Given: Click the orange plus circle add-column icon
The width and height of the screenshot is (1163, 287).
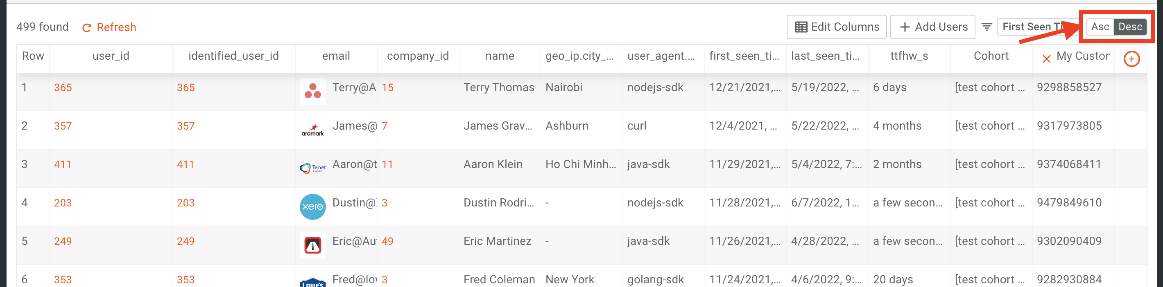Looking at the screenshot, I should click(x=1131, y=59).
